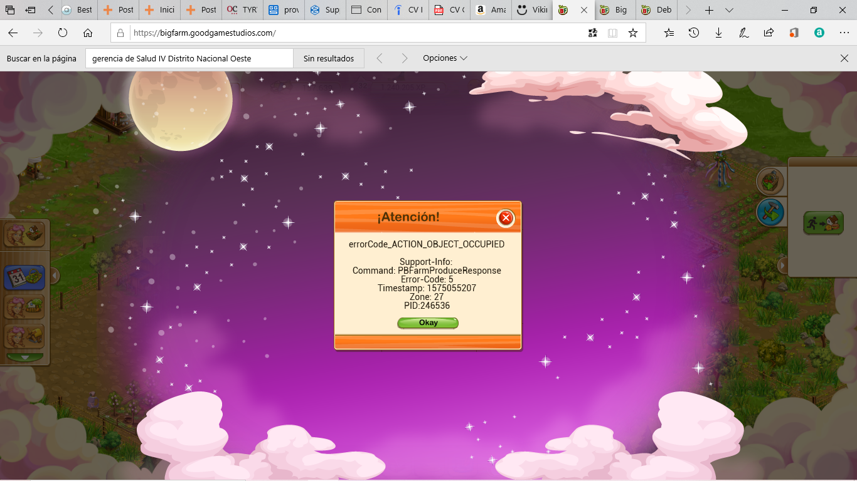Switch to the prov tab
Screen dimensions: 857x481
[284, 10]
